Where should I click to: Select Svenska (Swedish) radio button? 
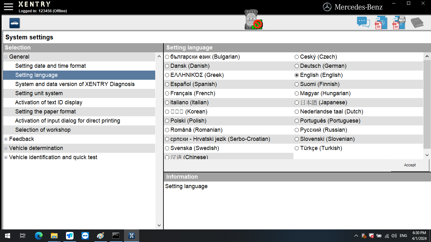pos(167,148)
